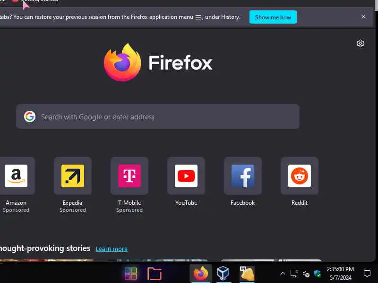Open the T-Mobile sponsored shortcut tile
This screenshot has height=283, width=378.
point(129,176)
